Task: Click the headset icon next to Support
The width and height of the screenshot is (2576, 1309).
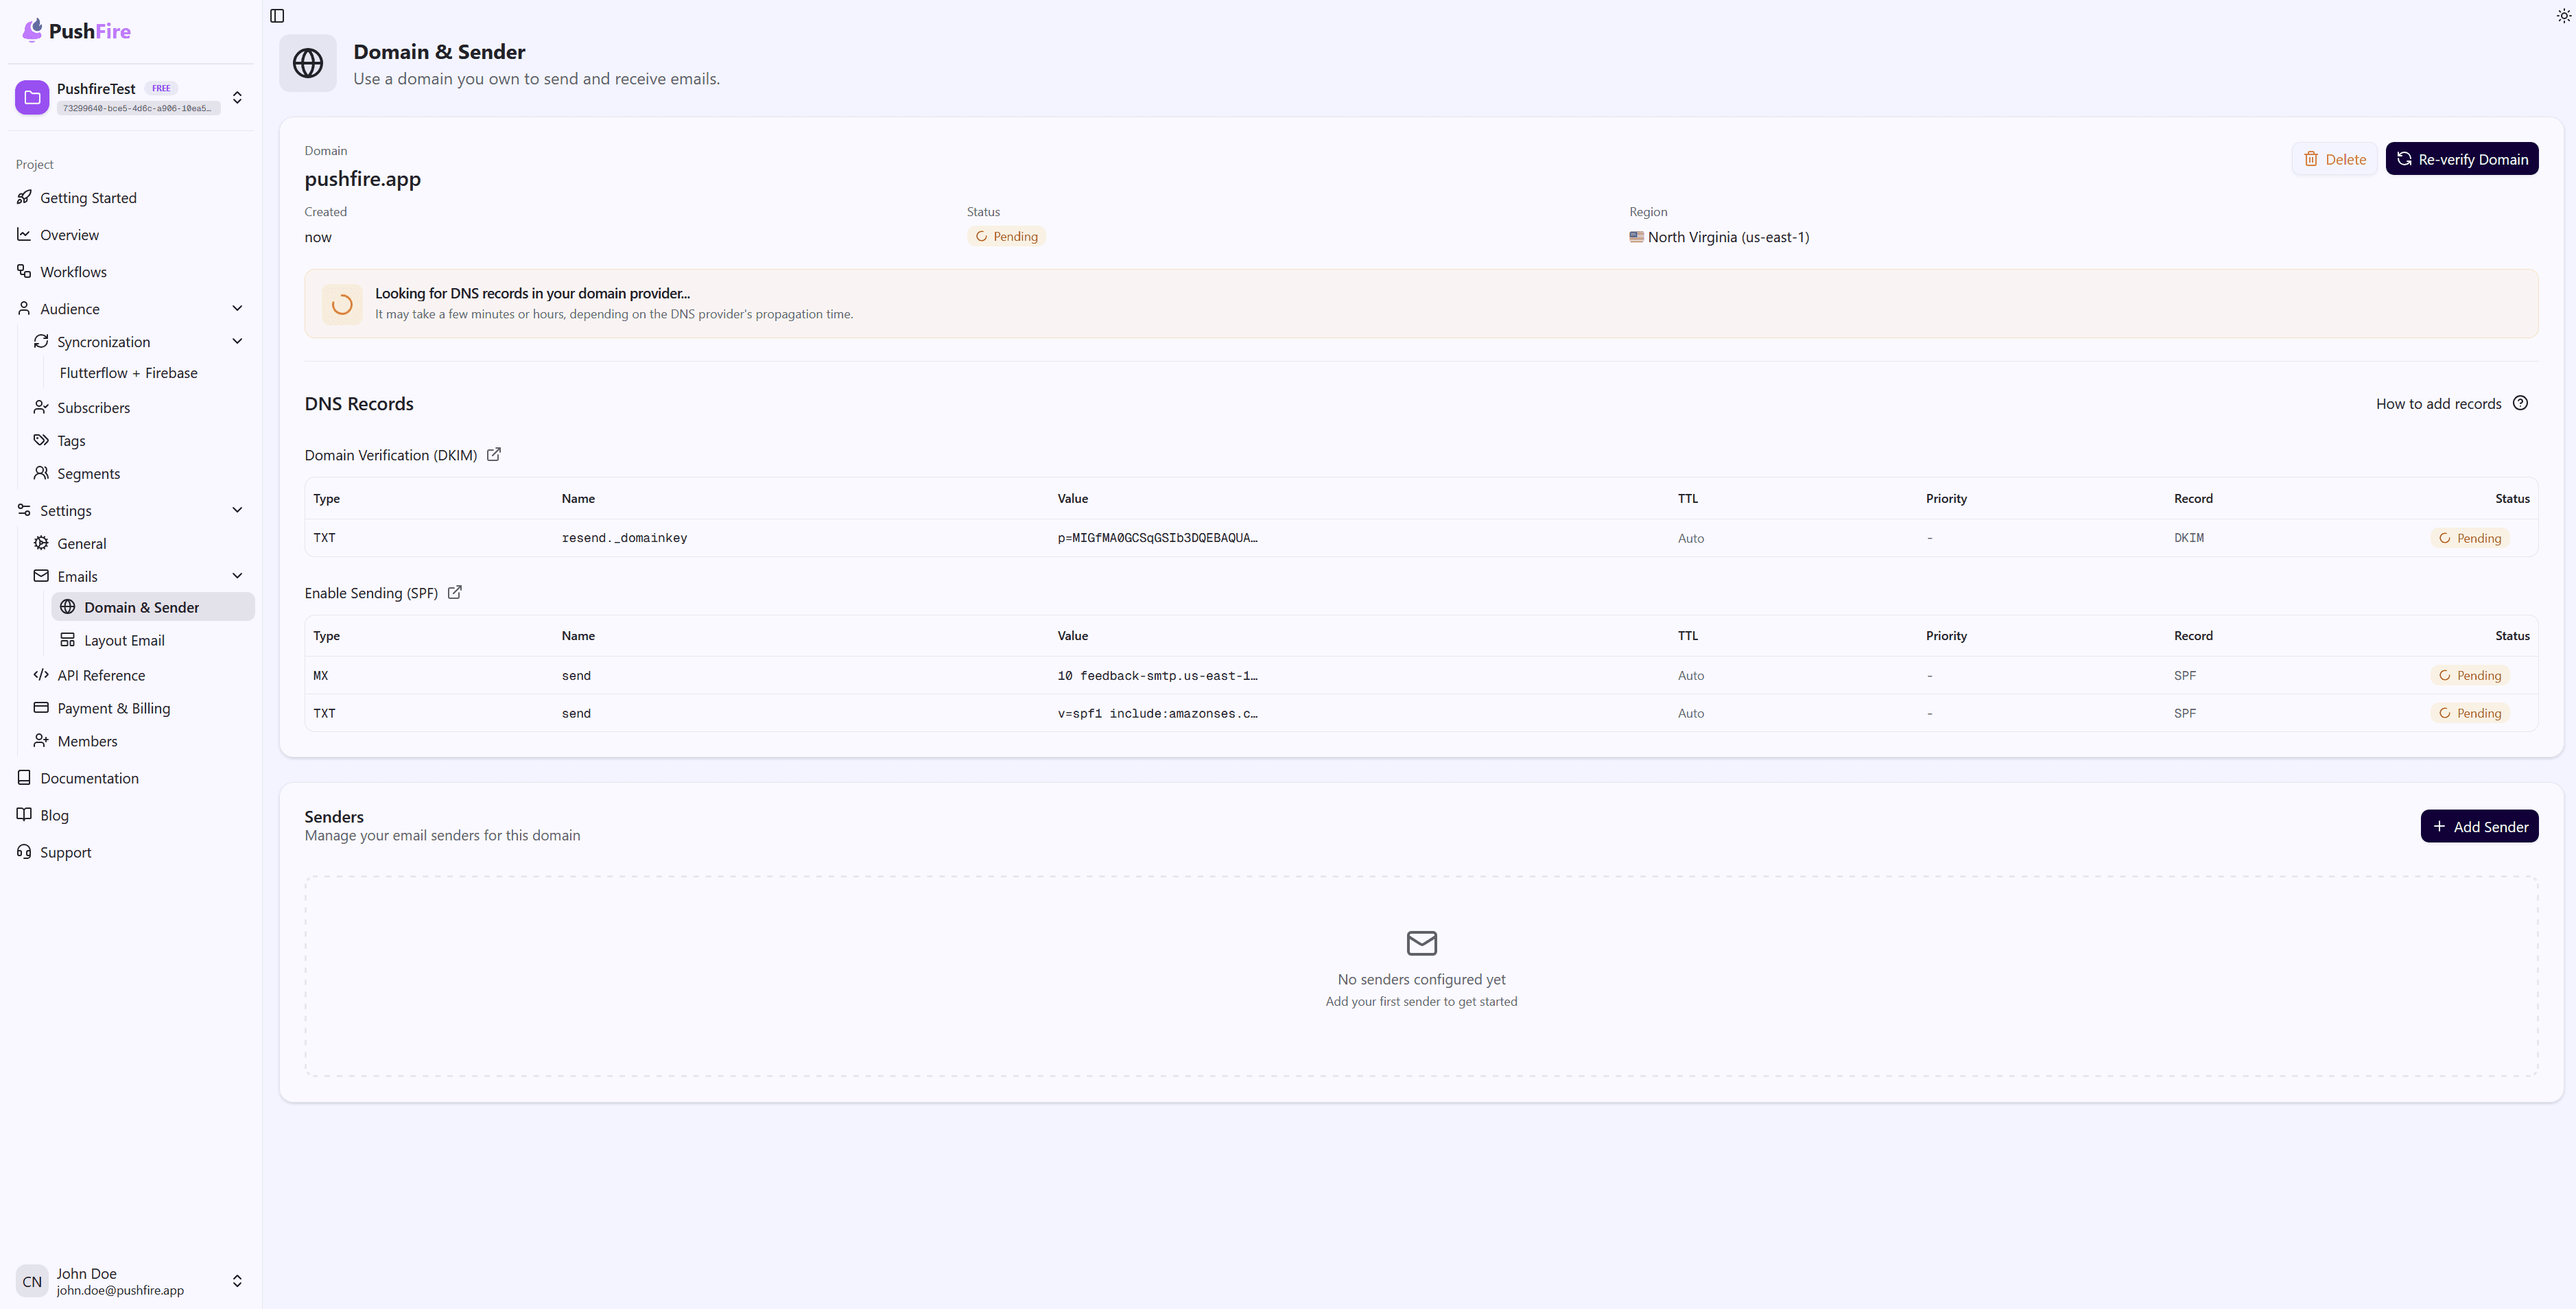Action: click(24, 852)
